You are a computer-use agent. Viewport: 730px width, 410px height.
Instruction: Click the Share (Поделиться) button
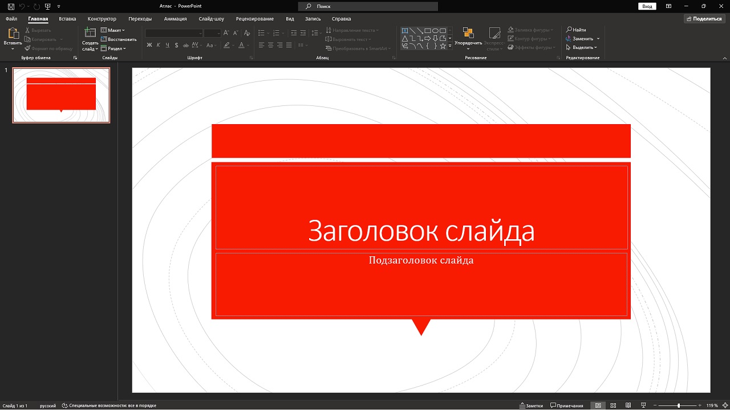pos(704,19)
